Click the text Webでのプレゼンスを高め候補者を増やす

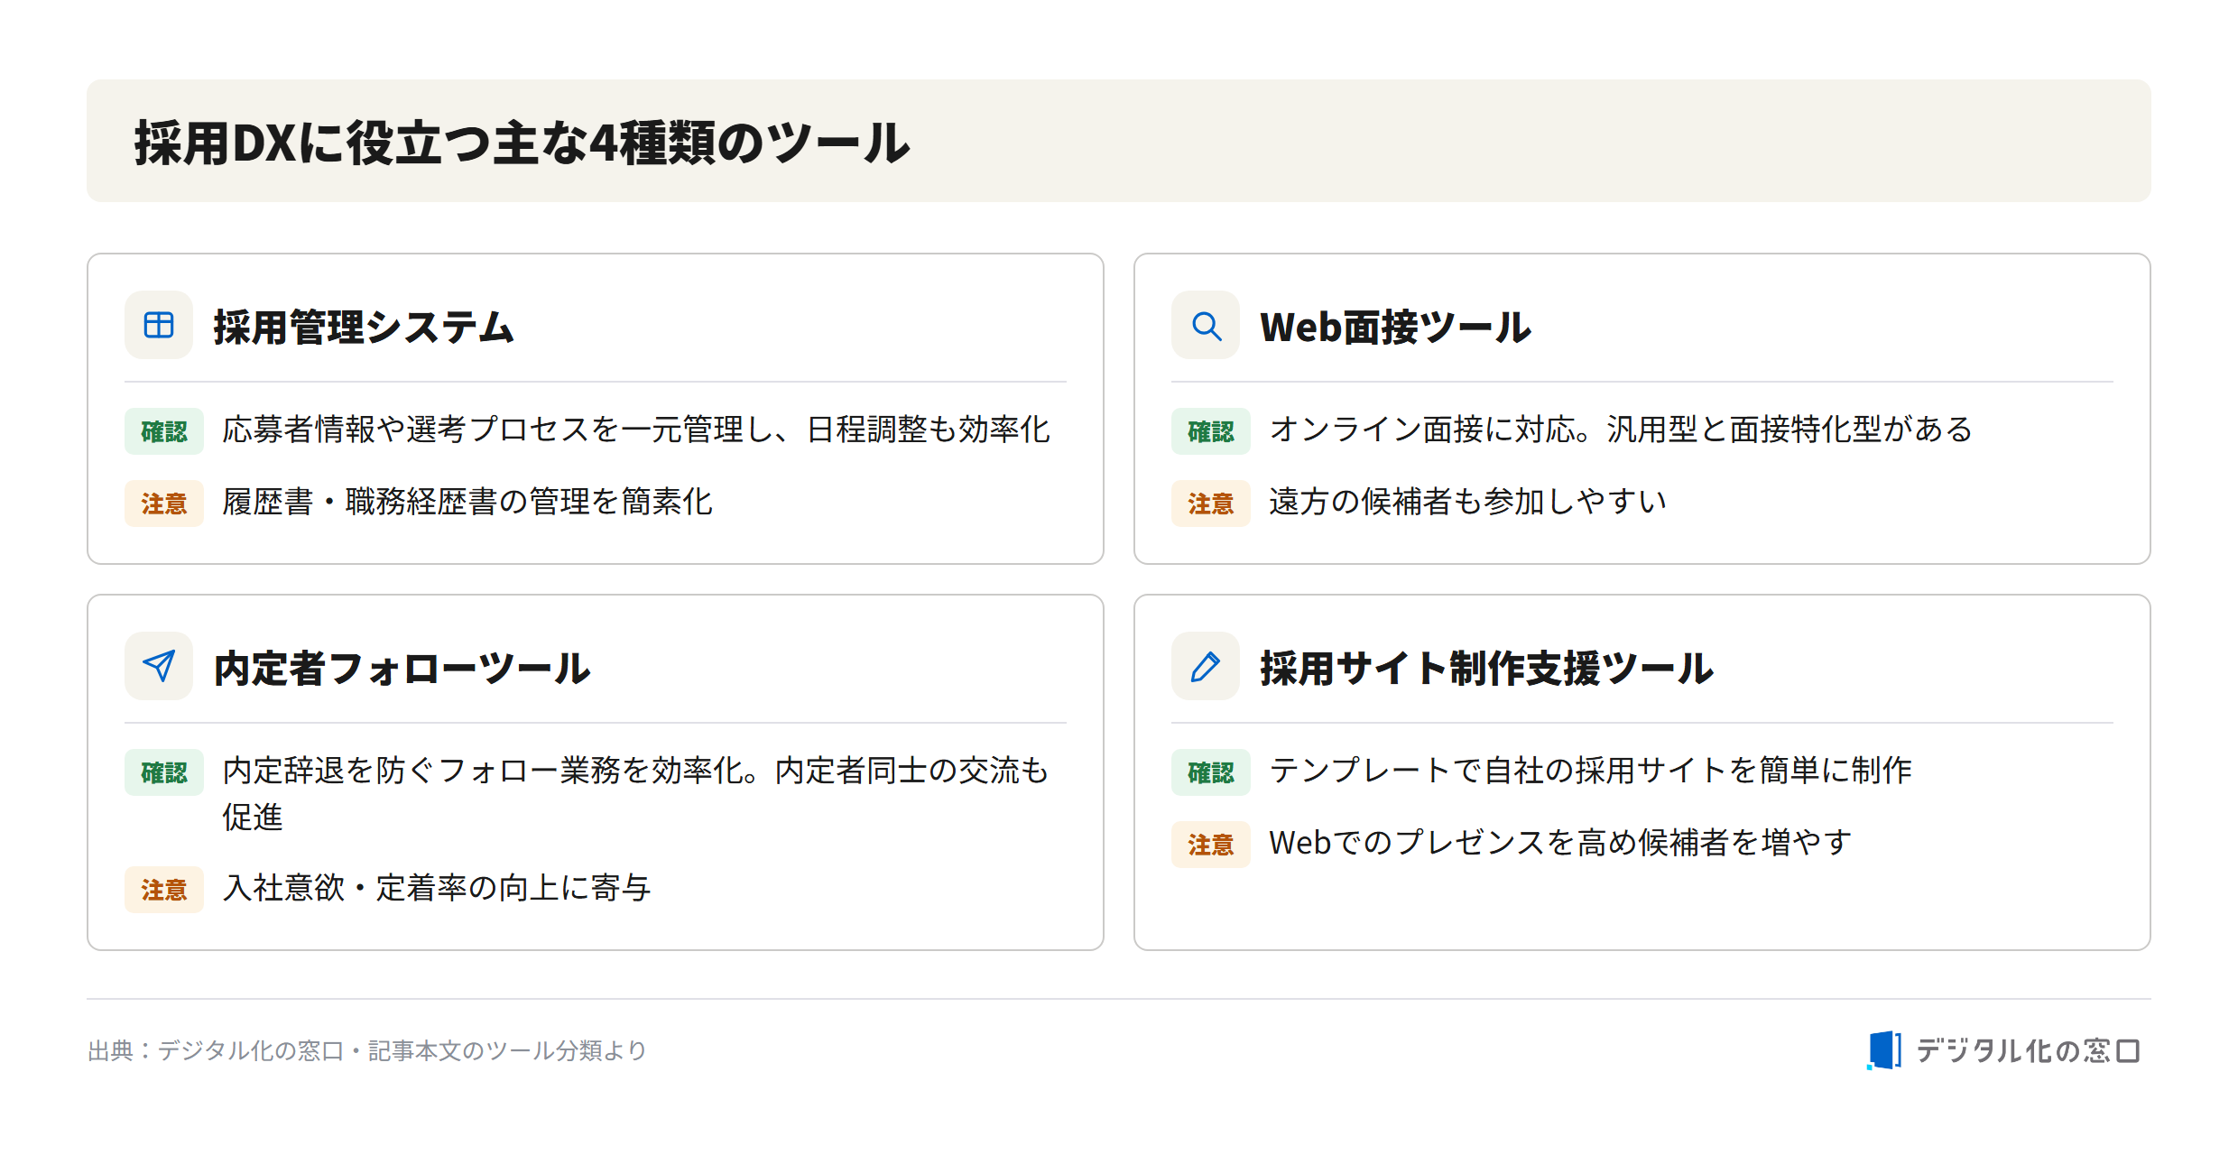tap(1560, 843)
